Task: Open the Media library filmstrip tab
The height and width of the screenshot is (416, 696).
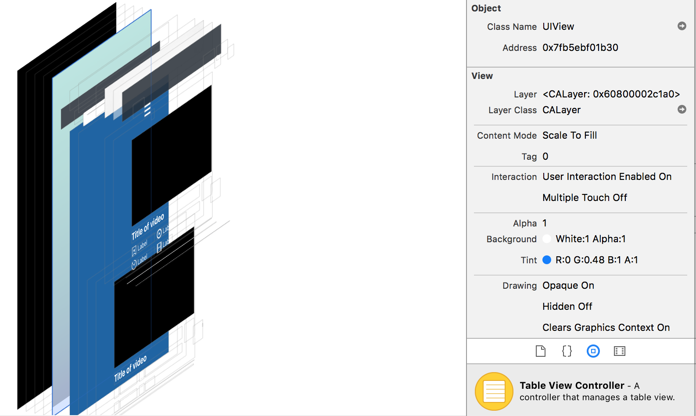Action: [619, 351]
